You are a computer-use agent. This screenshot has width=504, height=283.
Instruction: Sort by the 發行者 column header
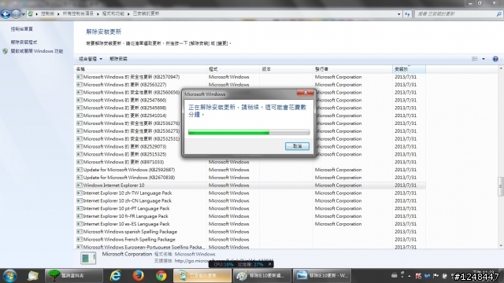352,69
